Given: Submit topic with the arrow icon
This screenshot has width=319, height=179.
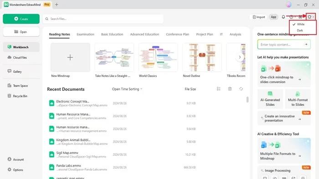Looking at the screenshot, I should pos(306,45).
